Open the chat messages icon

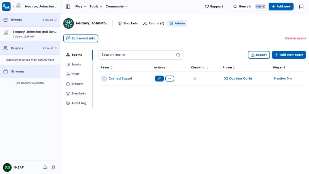[301, 7]
